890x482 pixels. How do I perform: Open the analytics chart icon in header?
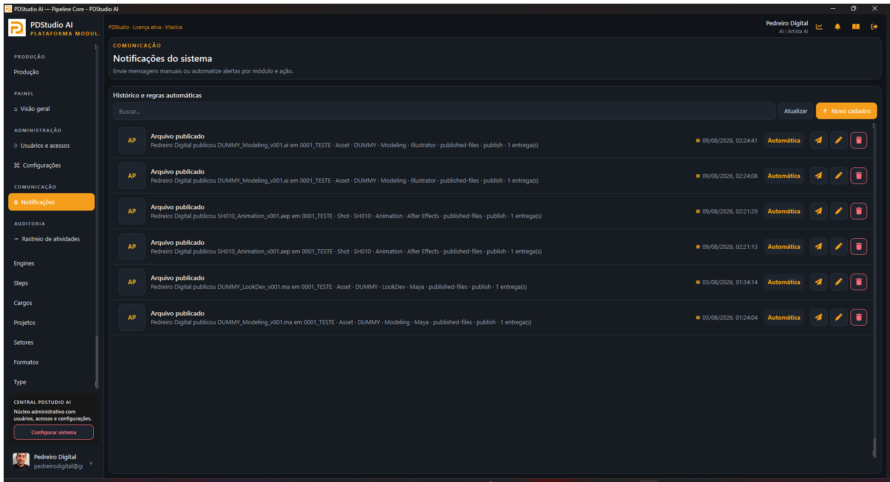click(x=819, y=27)
